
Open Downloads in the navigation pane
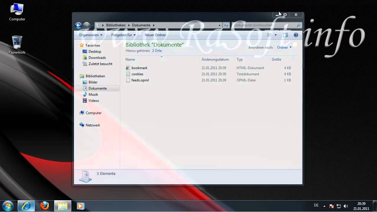point(97,58)
